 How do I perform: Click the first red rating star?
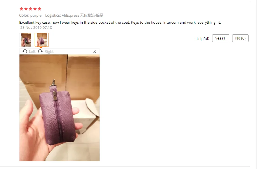click(x=21, y=9)
